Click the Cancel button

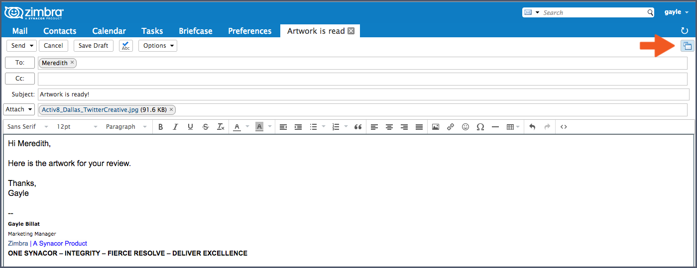point(53,46)
